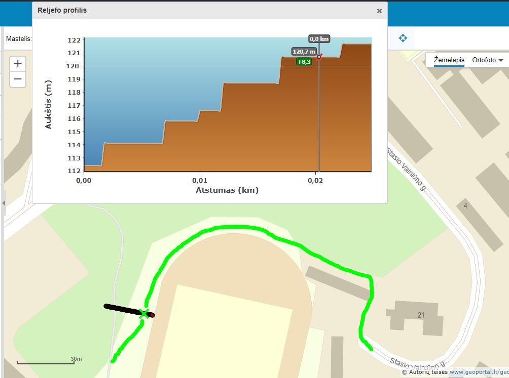Click the crosshair locate icon
The height and width of the screenshot is (378, 509).
pos(403,38)
